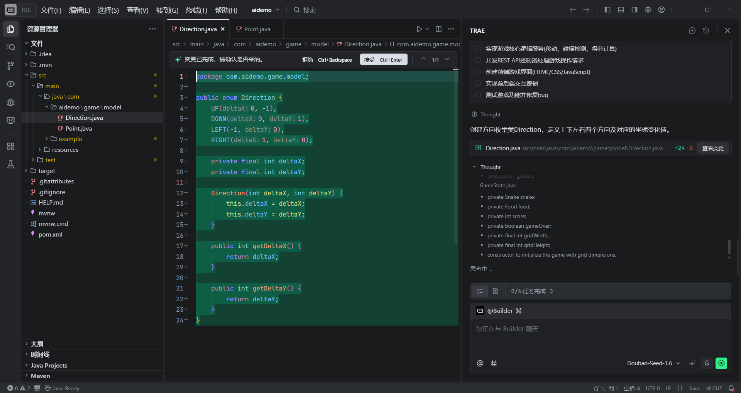
Task: Click the Run code play icon
Action: (419, 29)
